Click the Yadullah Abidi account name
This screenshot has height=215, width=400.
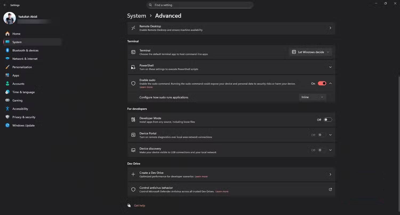[28, 17]
